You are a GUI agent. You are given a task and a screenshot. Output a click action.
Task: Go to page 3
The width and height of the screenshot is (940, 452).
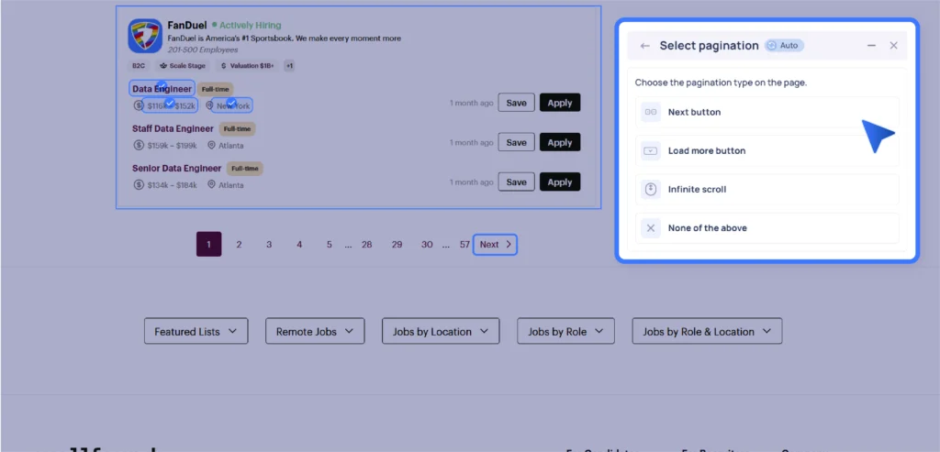pos(269,244)
